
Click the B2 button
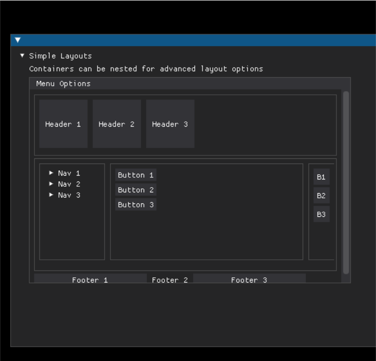pos(321,195)
